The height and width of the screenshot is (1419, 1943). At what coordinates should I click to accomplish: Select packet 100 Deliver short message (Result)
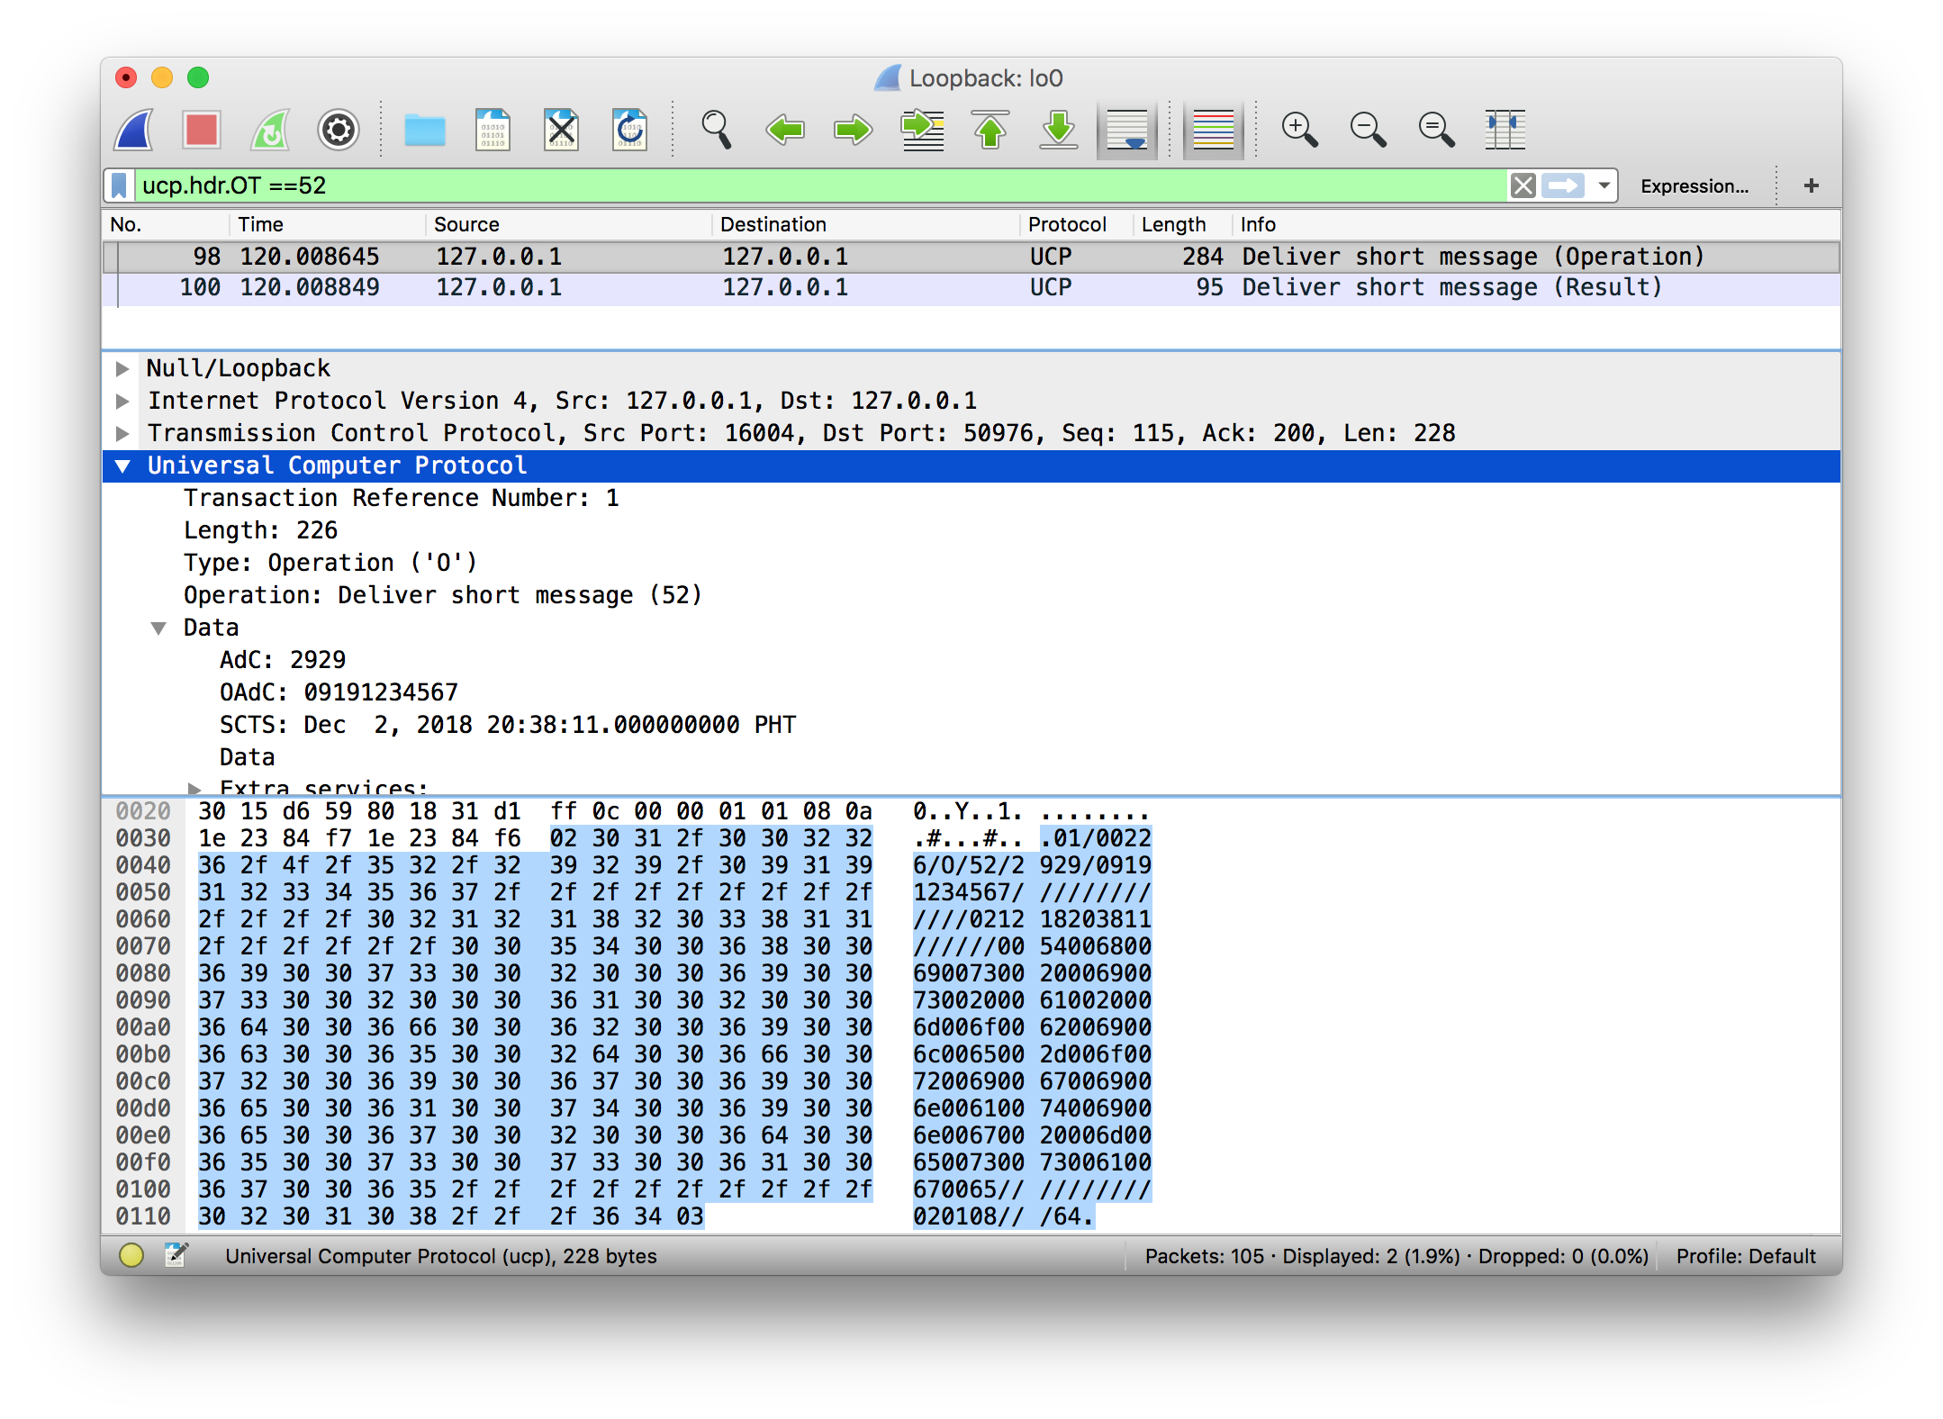click(900, 288)
